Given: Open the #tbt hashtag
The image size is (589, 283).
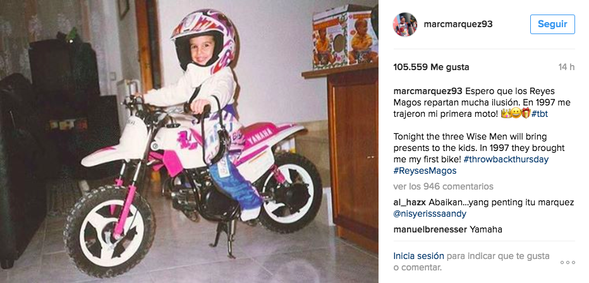Looking at the screenshot, I should tap(540, 114).
